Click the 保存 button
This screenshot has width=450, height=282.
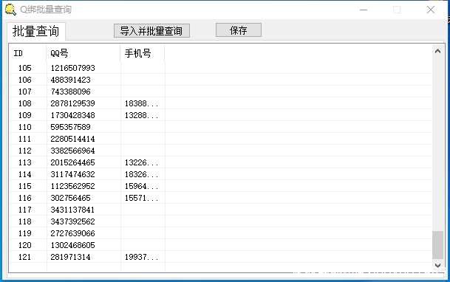coord(239,30)
